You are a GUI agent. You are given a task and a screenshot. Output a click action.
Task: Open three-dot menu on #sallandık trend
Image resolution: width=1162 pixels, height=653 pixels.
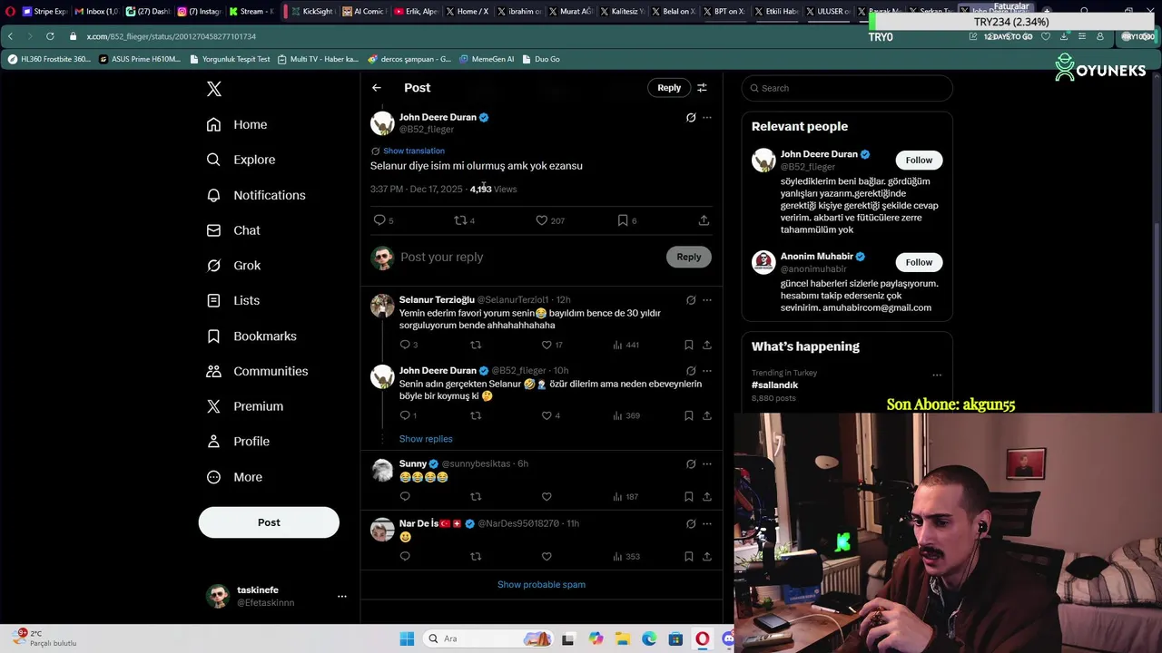[937, 375]
